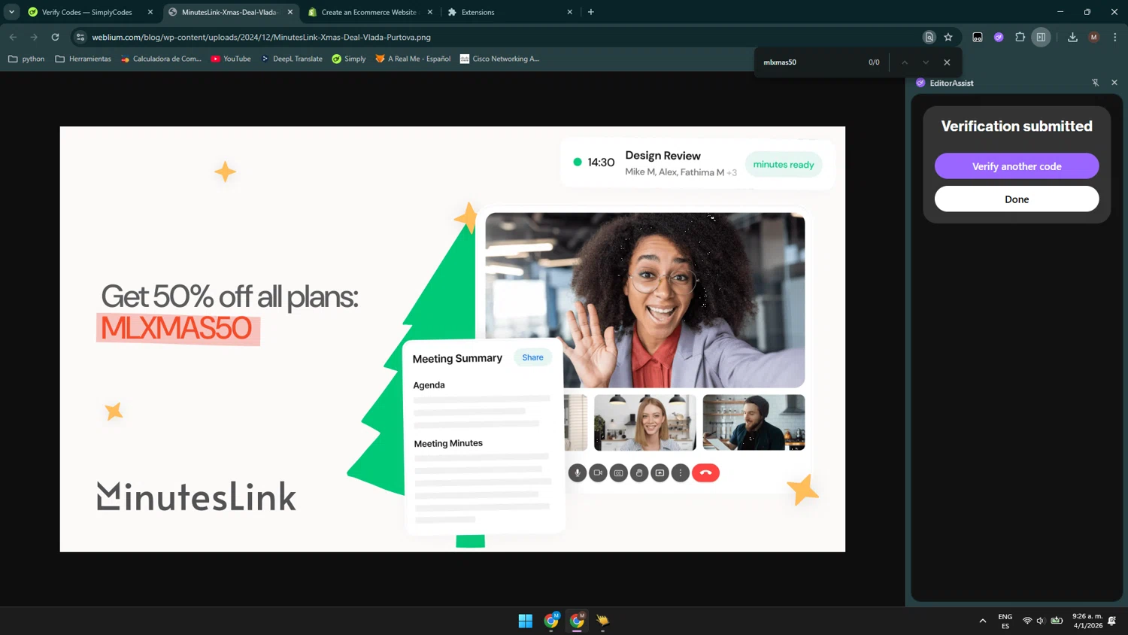Open the Wi-Fi network tray icon
Image resolution: width=1128 pixels, height=635 pixels.
[1027, 621]
